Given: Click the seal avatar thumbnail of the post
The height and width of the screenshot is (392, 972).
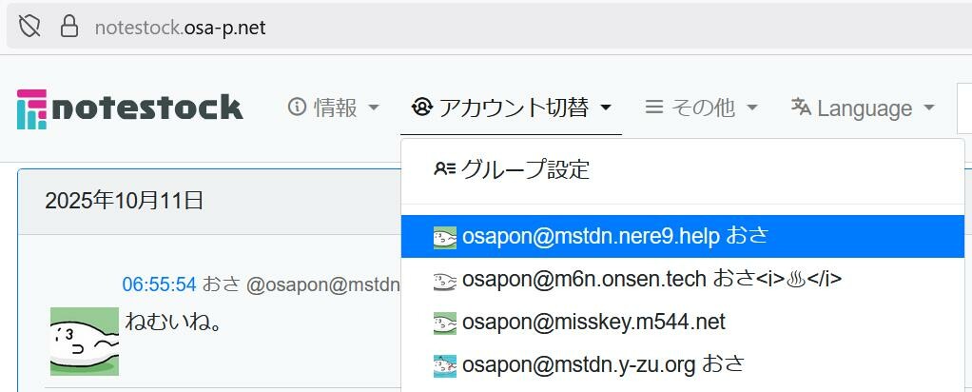Looking at the screenshot, I should 85,341.
